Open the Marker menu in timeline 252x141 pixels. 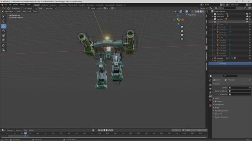tap(31, 130)
